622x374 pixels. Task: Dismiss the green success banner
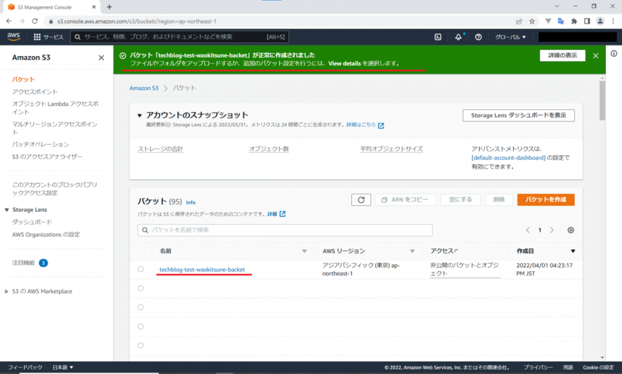click(595, 55)
